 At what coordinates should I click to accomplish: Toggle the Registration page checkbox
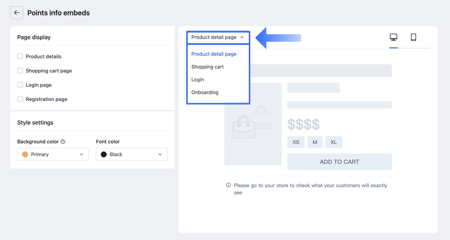20,99
